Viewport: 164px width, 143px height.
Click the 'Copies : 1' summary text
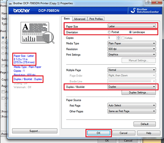pyautogui.click(x=19, y=71)
